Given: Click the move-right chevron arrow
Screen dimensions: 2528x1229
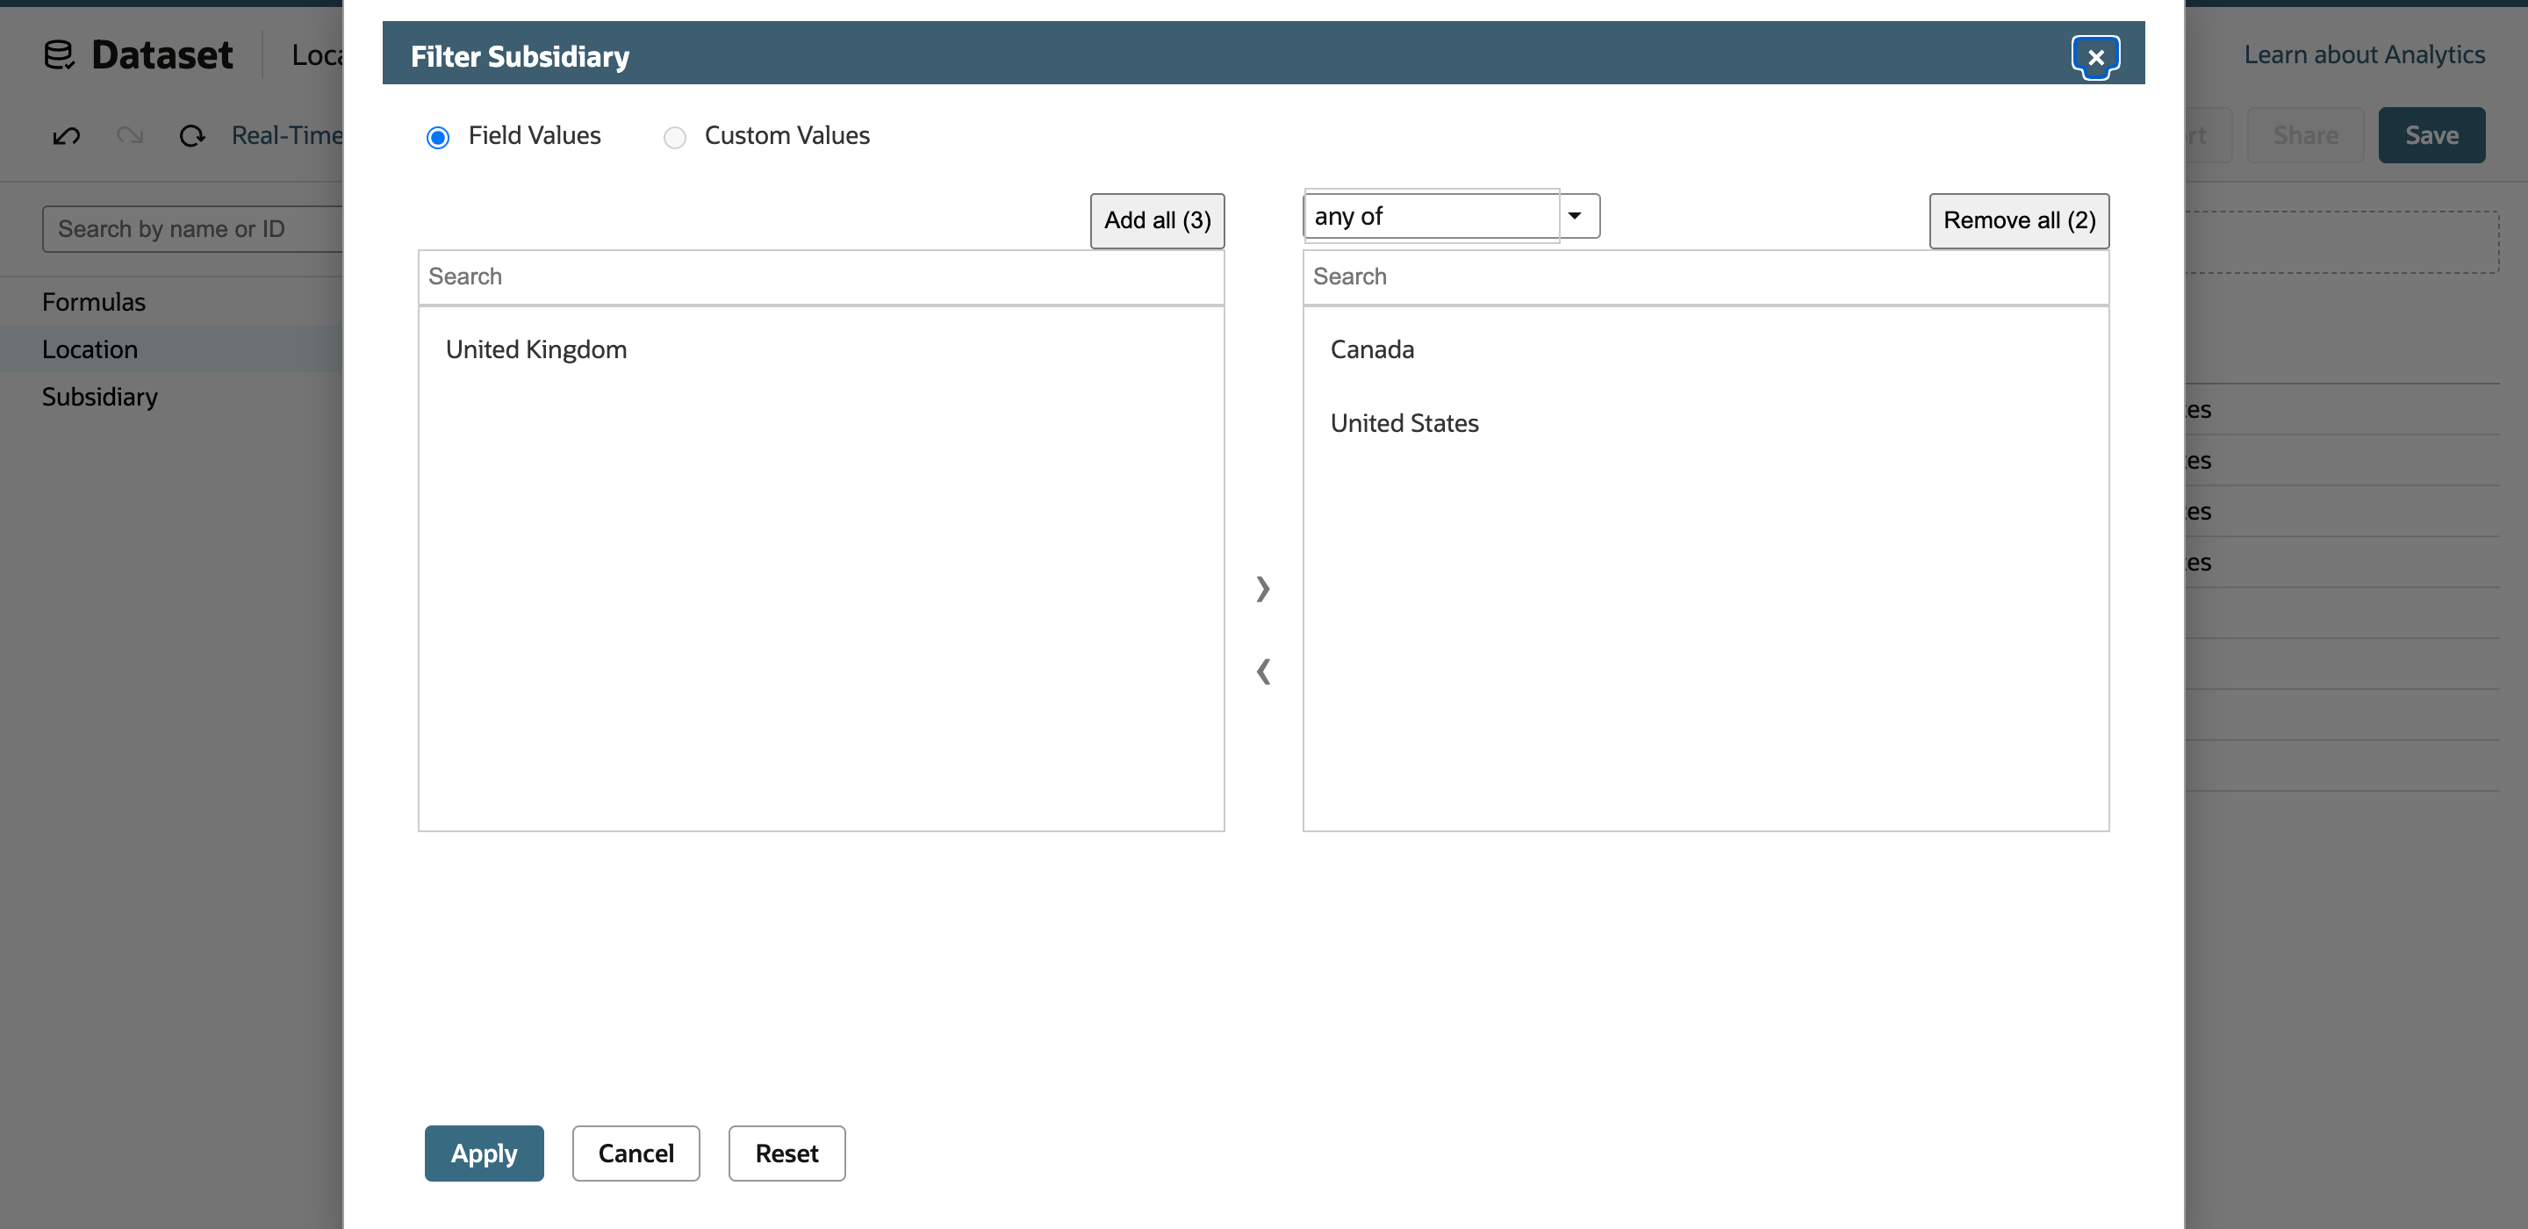Looking at the screenshot, I should (x=1263, y=588).
